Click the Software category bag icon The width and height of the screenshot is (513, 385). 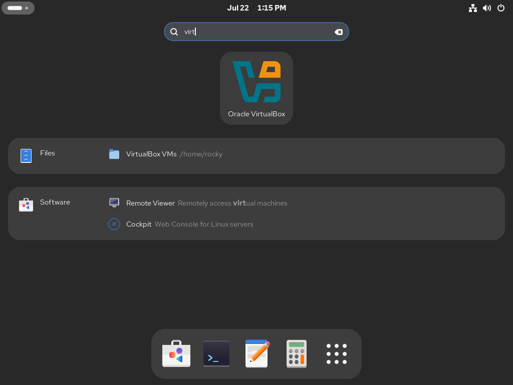tap(26, 205)
